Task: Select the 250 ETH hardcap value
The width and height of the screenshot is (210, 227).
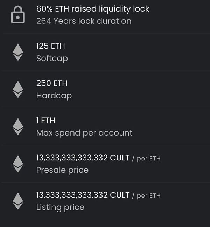Action: [x=52, y=83]
